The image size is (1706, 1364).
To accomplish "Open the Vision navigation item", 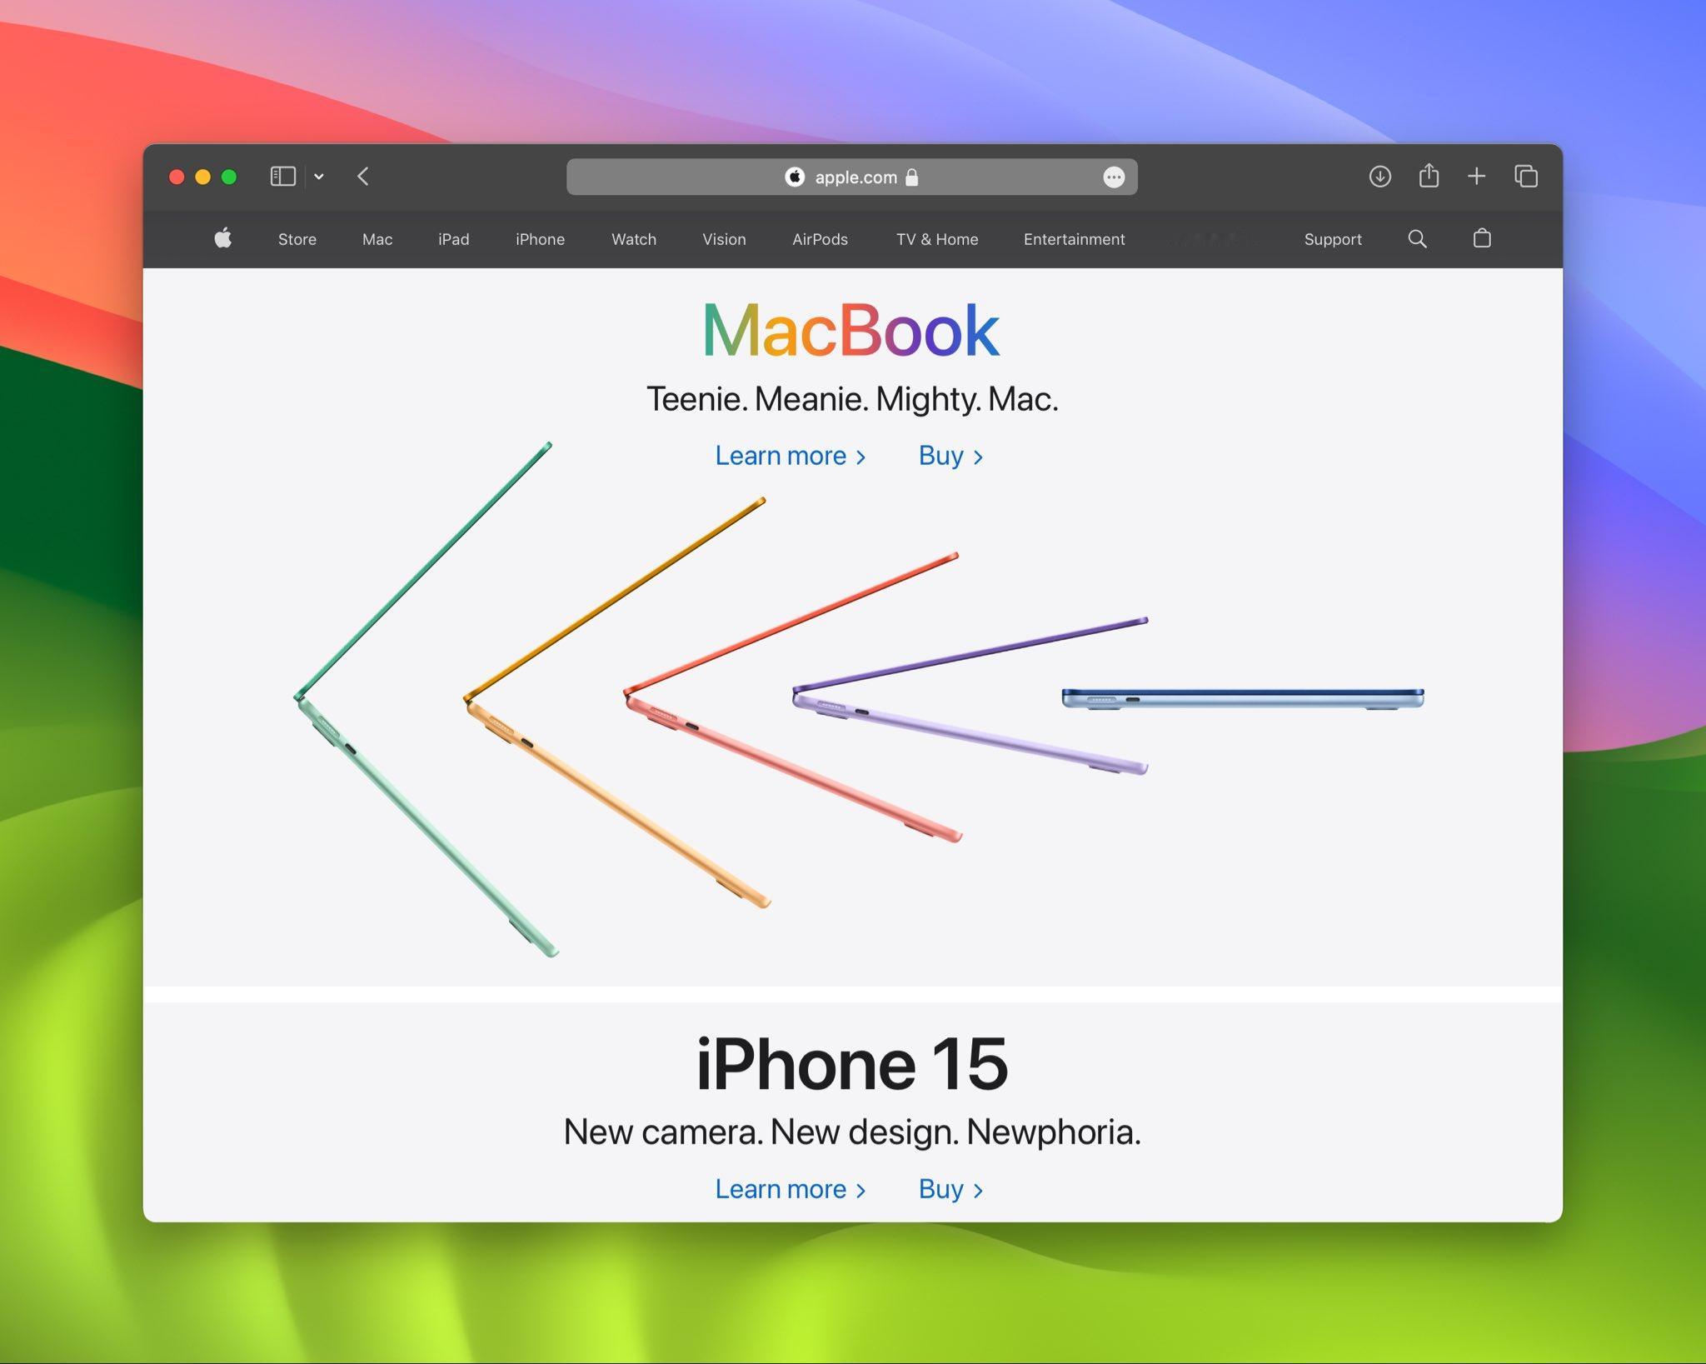I will 724,239.
